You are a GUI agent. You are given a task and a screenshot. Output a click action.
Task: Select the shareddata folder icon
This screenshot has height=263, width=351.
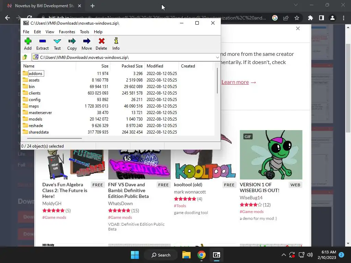[x=25, y=132]
